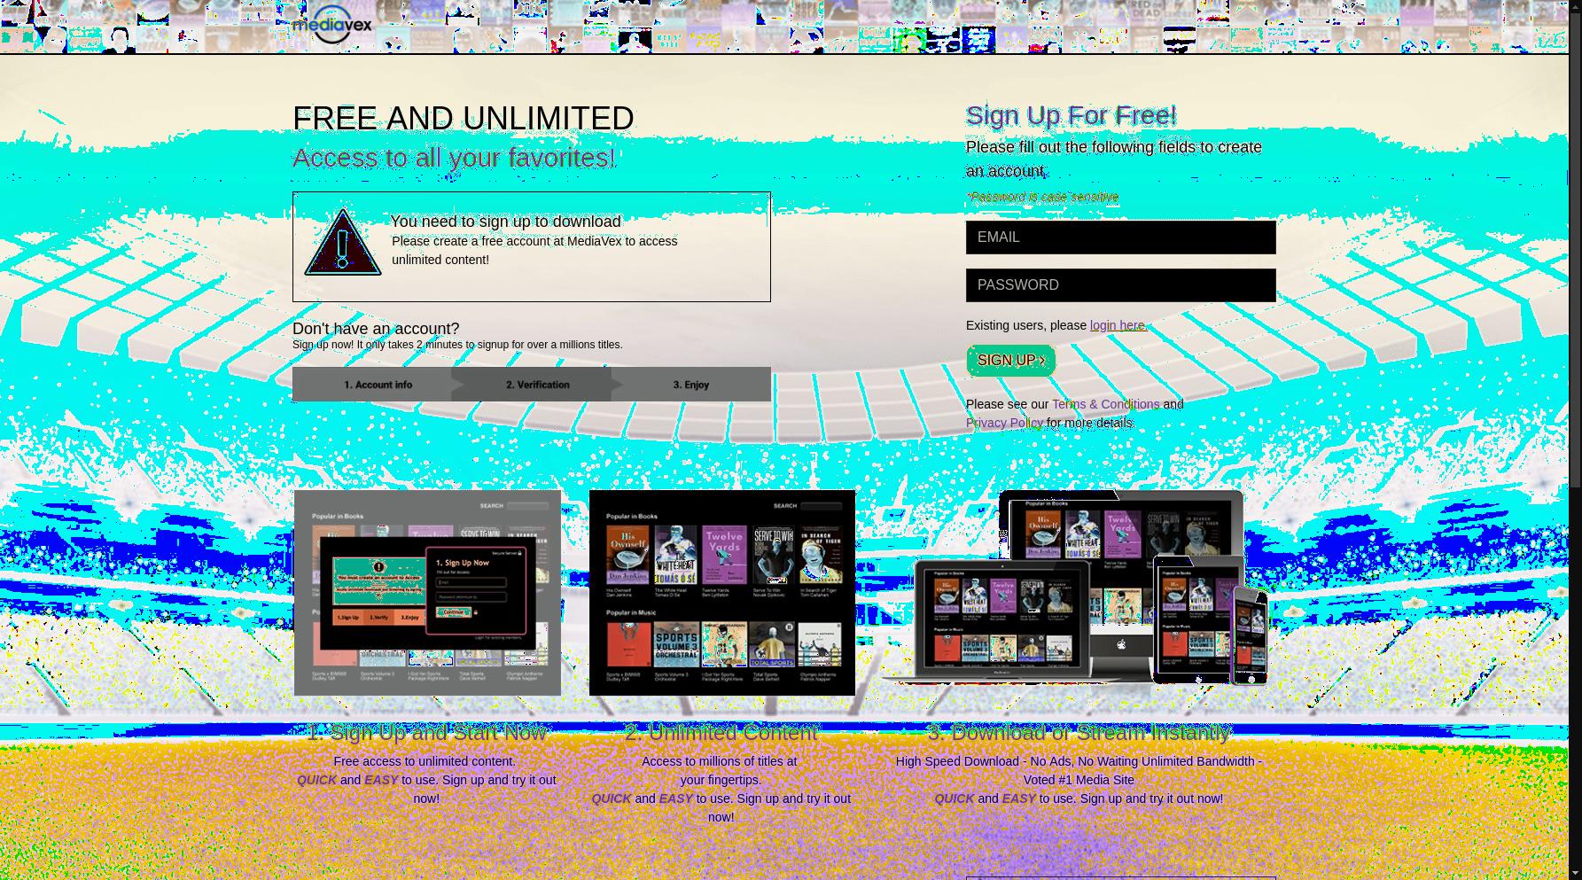Click '1. Sign Up and Start Now' heading
Screen dimensions: 1582x880
click(426, 733)
